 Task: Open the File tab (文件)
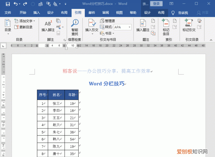click(8, 13)
